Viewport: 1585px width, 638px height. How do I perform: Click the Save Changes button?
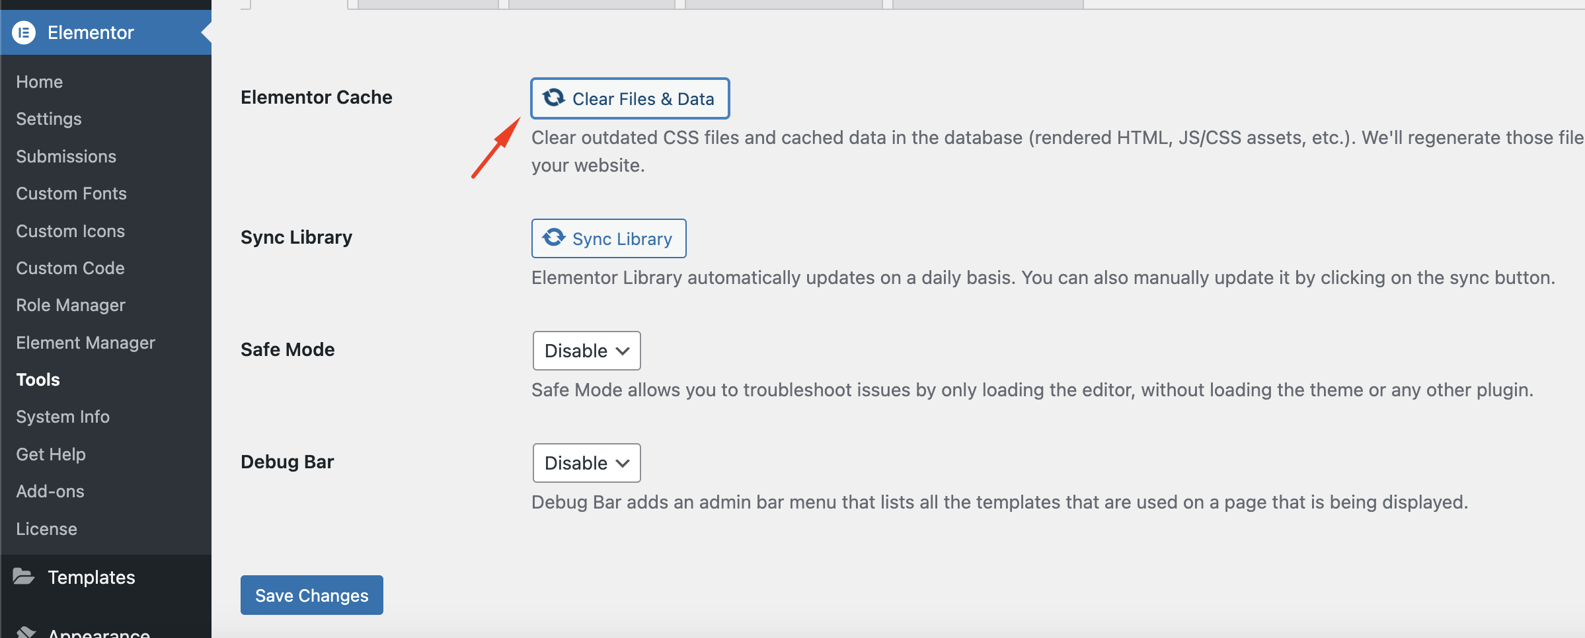point(312,595)
